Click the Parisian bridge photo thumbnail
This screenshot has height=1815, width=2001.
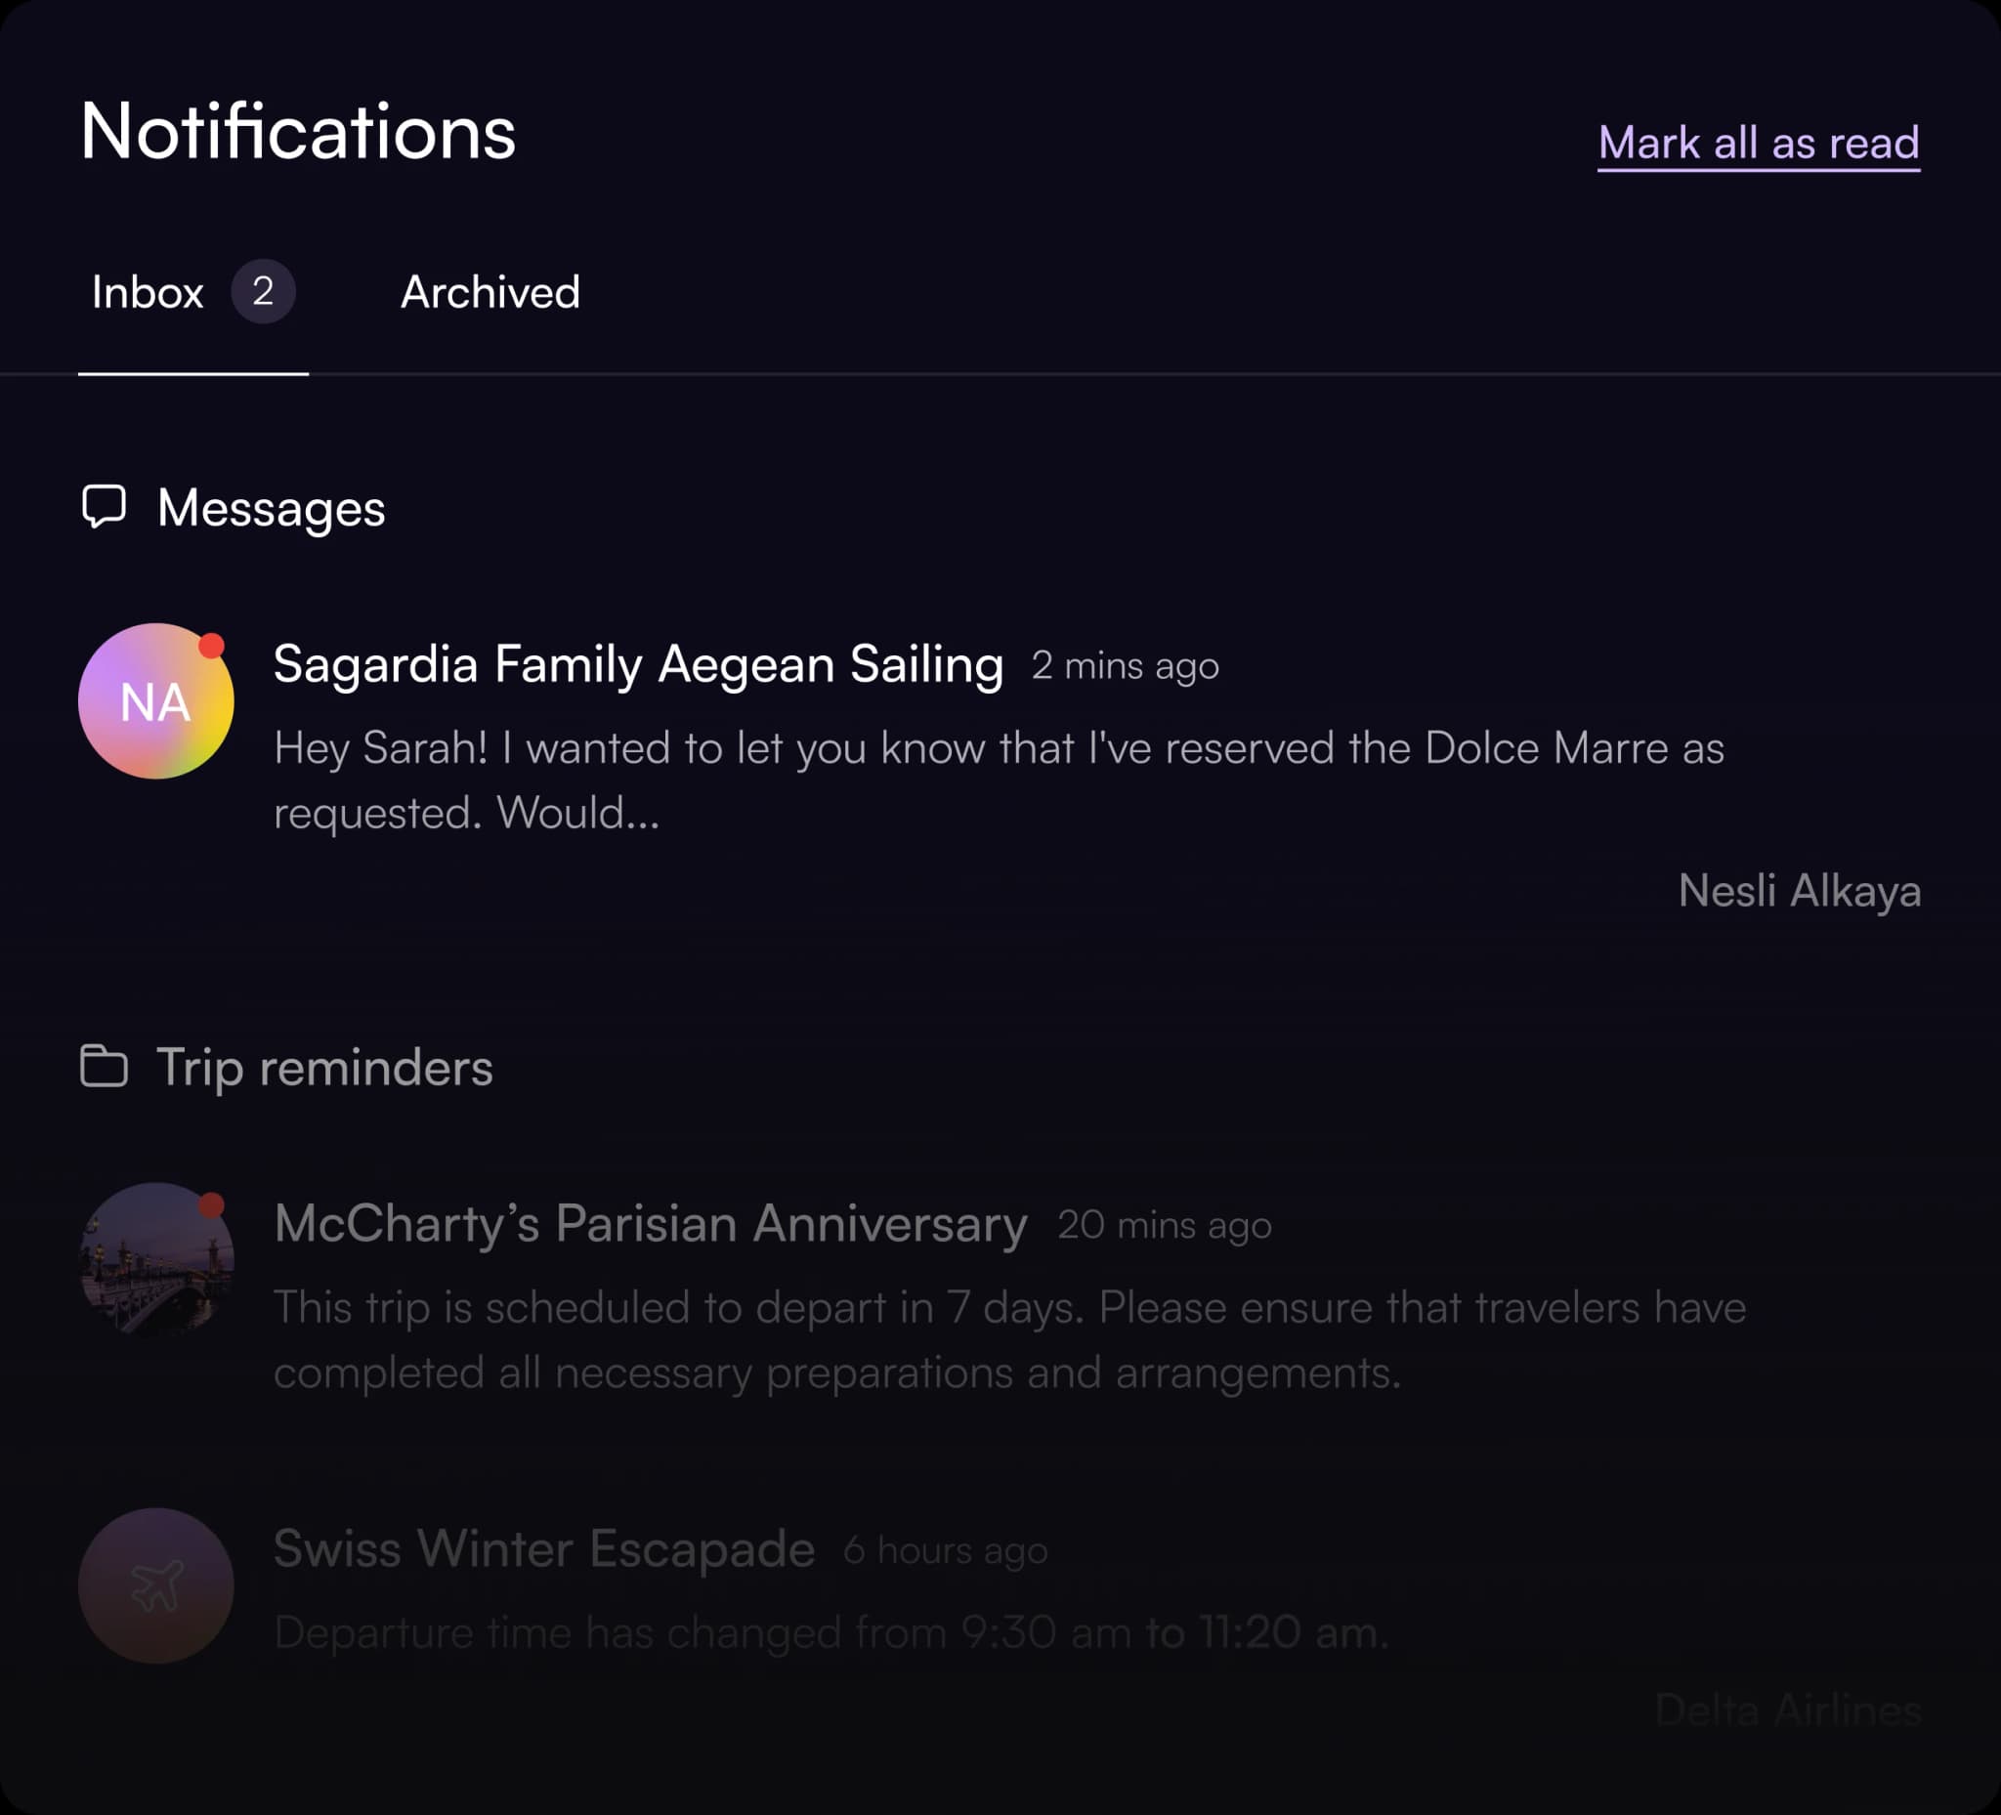[155, 1259]
